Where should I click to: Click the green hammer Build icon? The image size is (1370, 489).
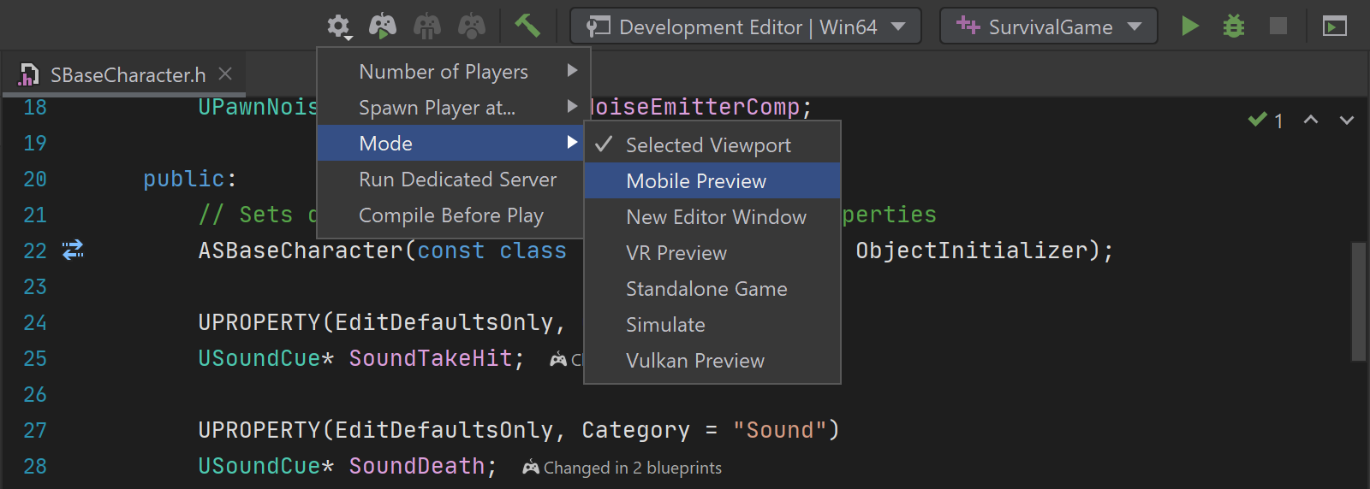527,26
